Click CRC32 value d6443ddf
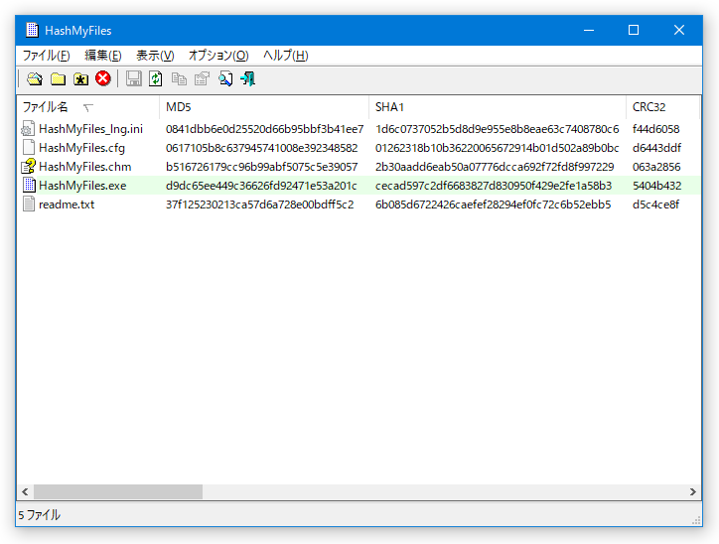The image size is (719, 544). [656, 148]
